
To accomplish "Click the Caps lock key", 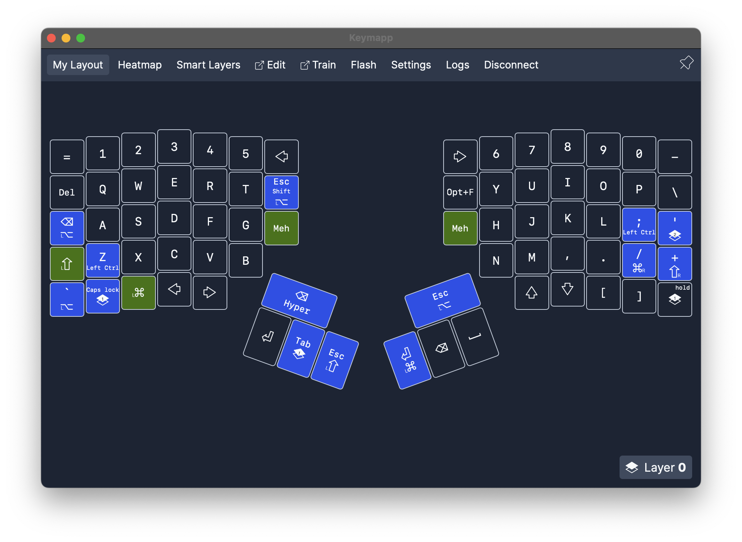I will tap(103, 297).
